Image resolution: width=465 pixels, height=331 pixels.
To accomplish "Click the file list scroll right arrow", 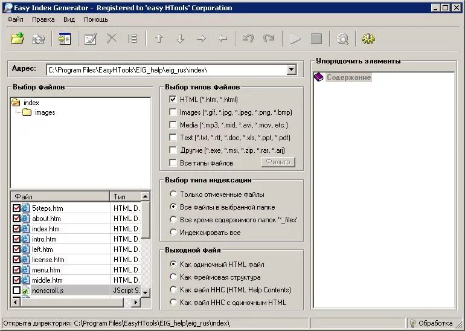I will tap(136, 303).
